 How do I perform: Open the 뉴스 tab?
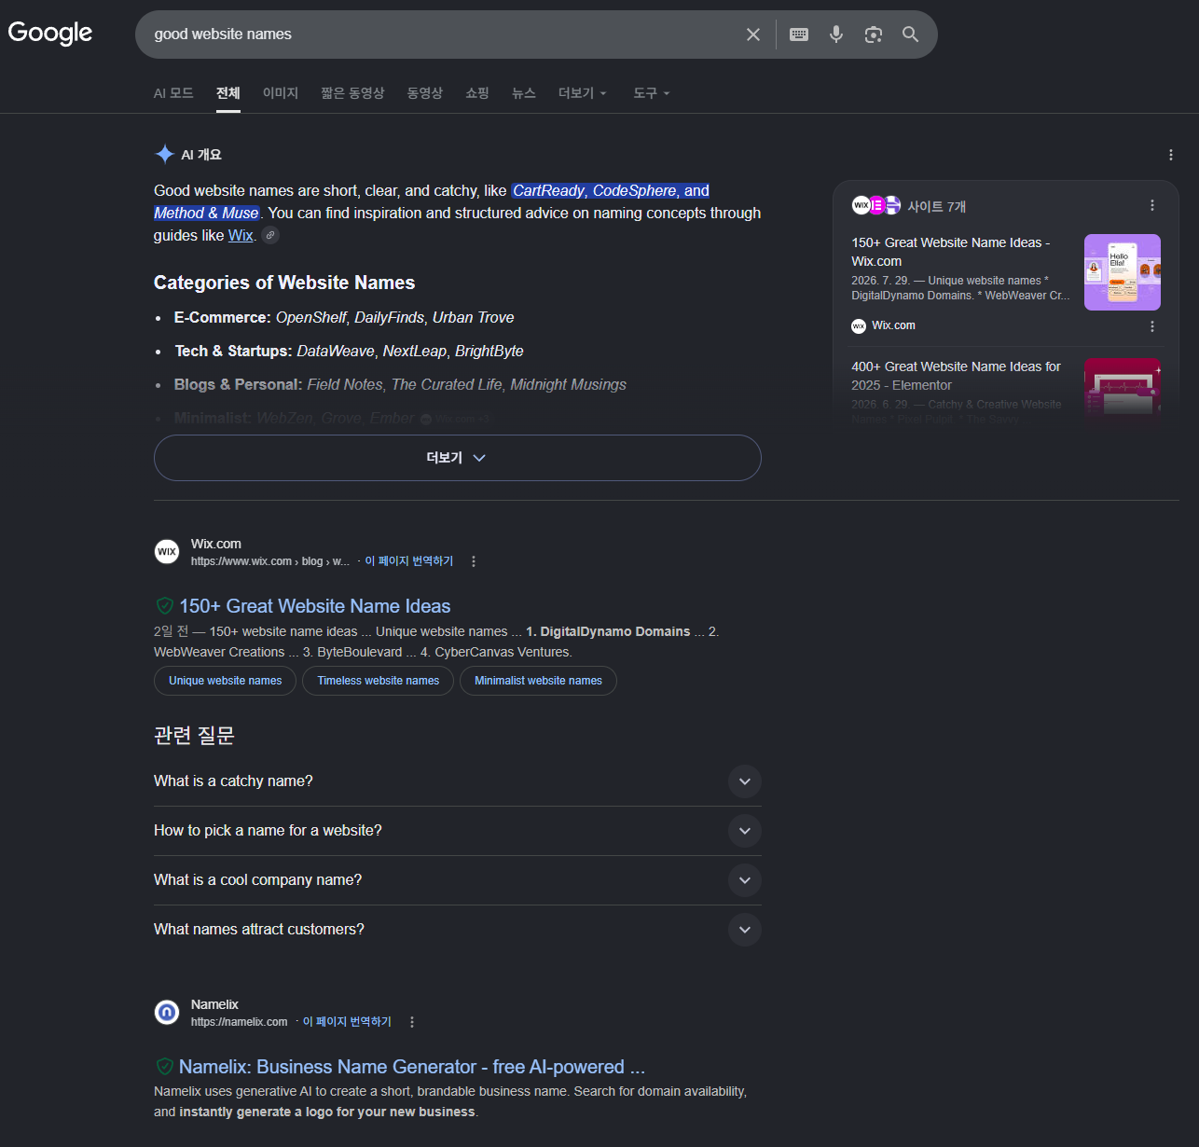point(524,93)
